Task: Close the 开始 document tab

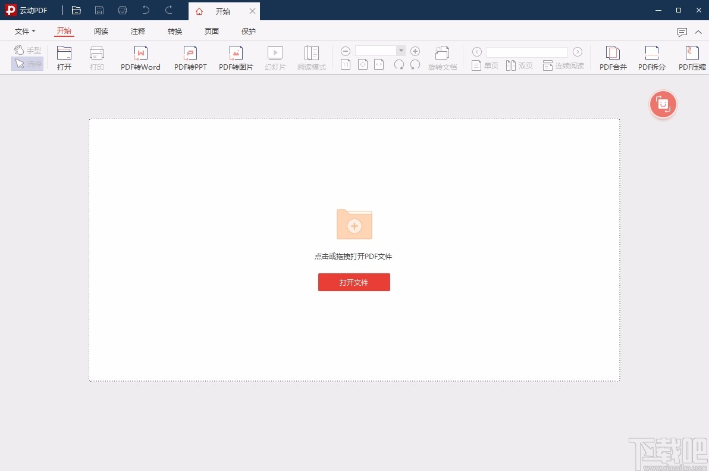Action: pos(252,11)
